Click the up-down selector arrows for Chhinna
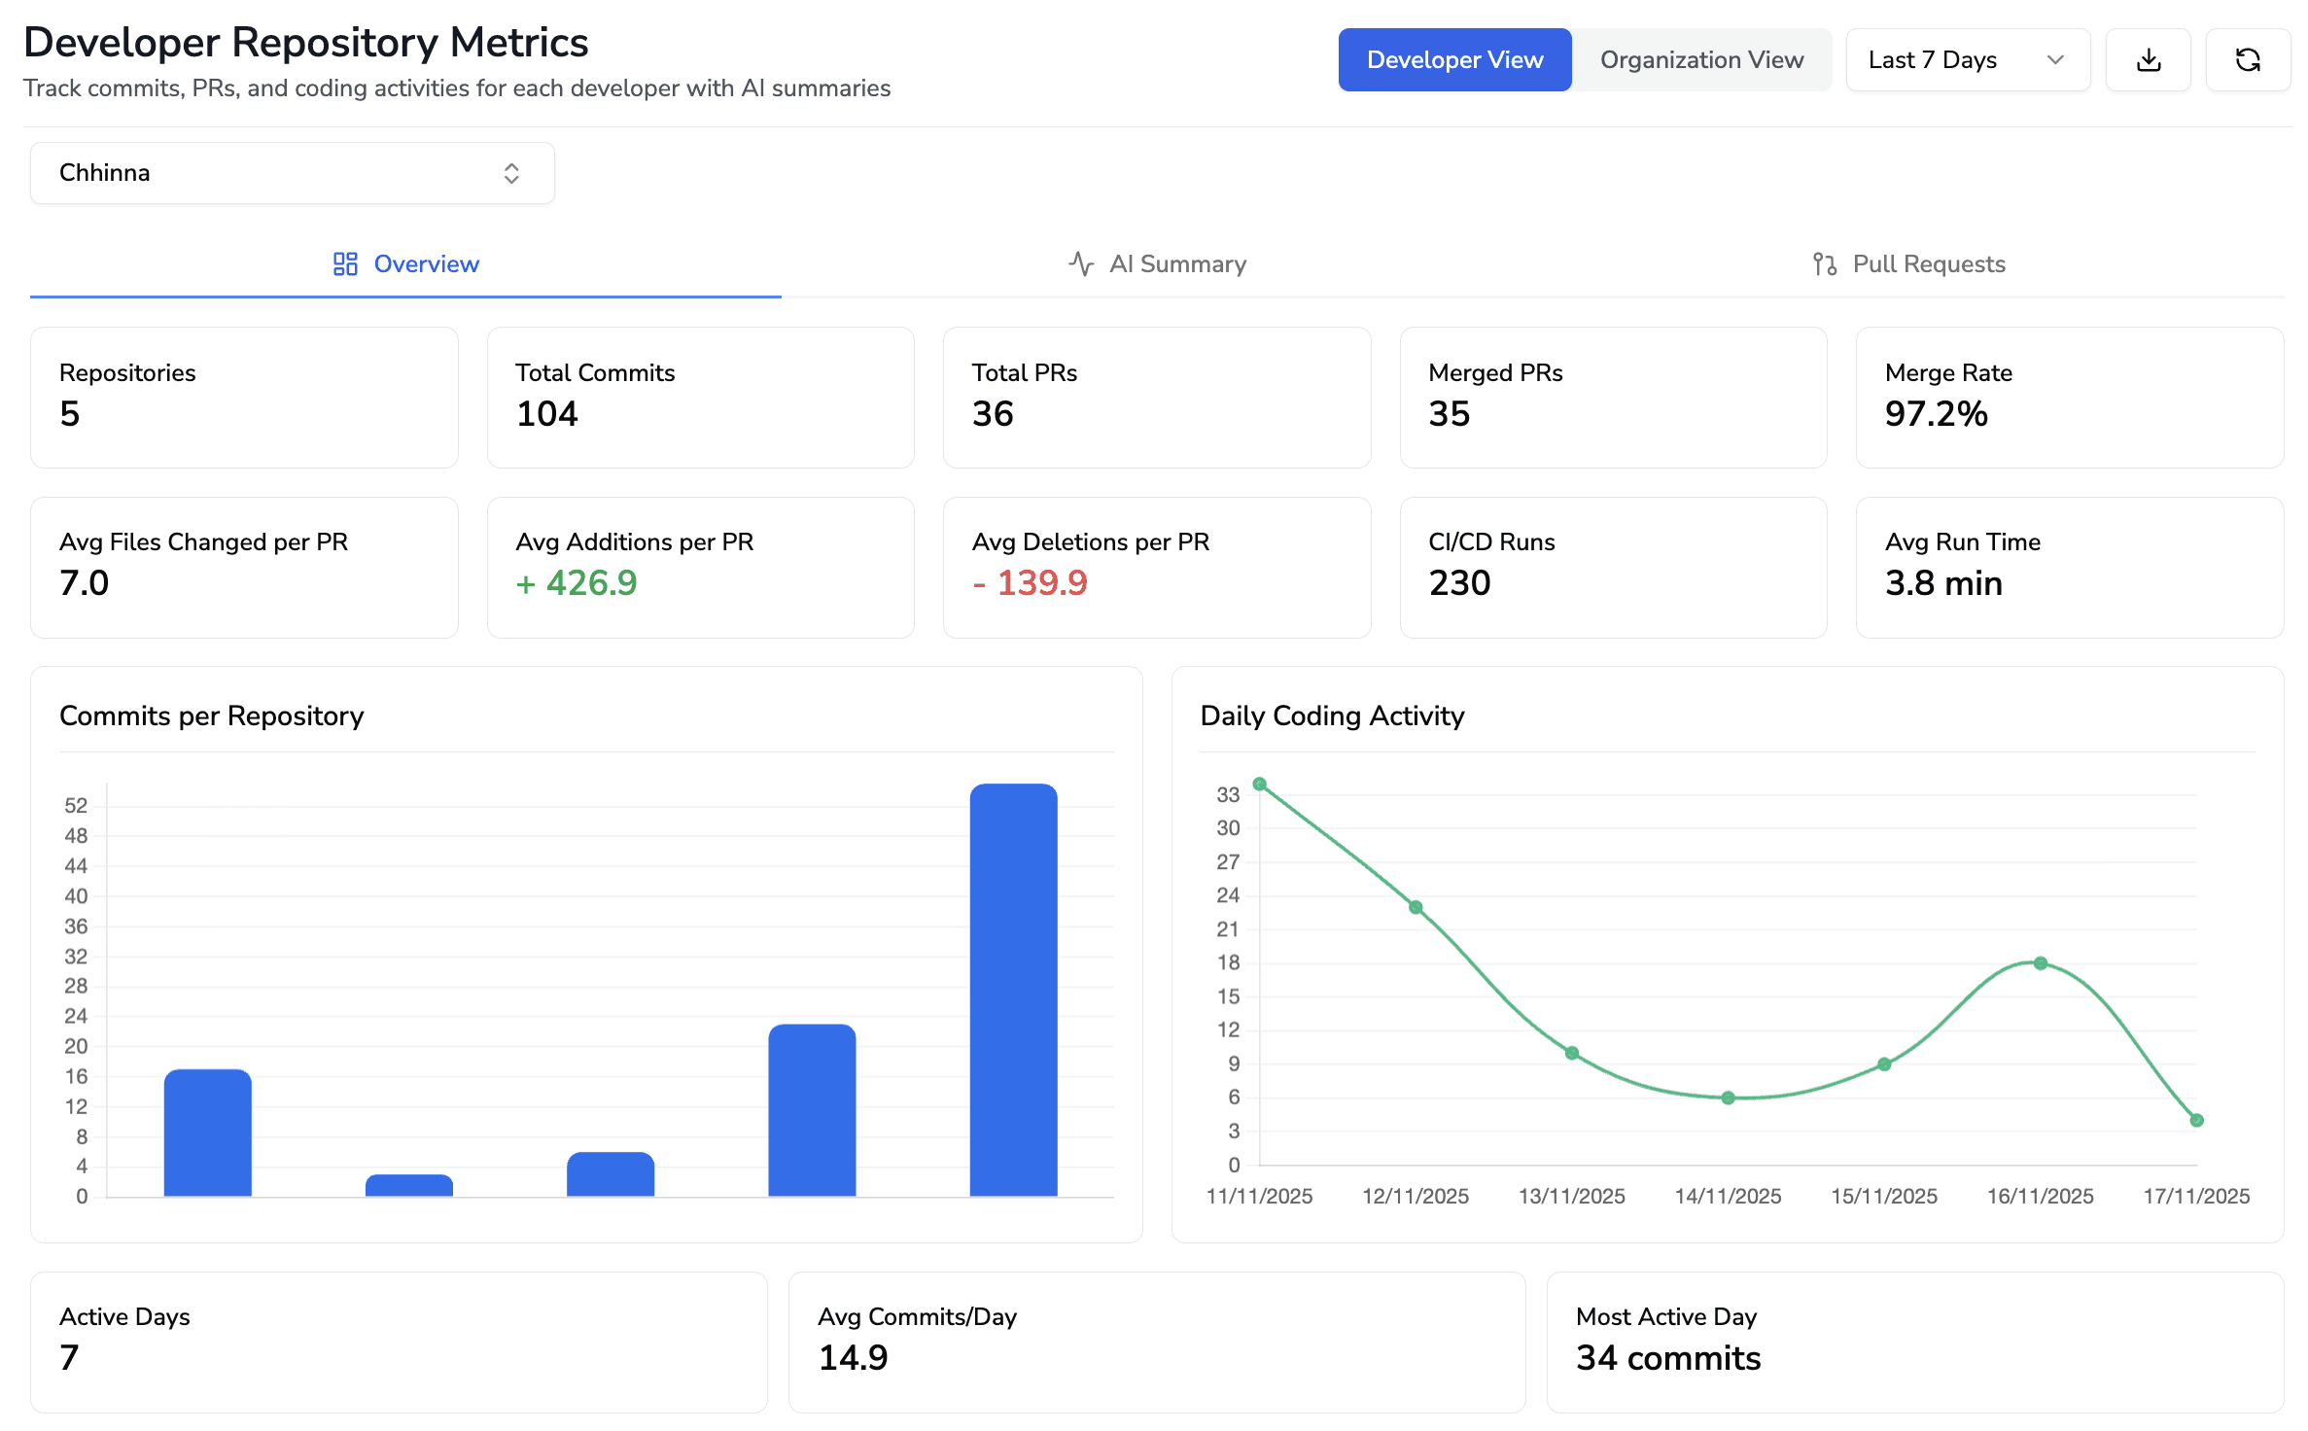The image size is (2308, 1431). (511, 173)
